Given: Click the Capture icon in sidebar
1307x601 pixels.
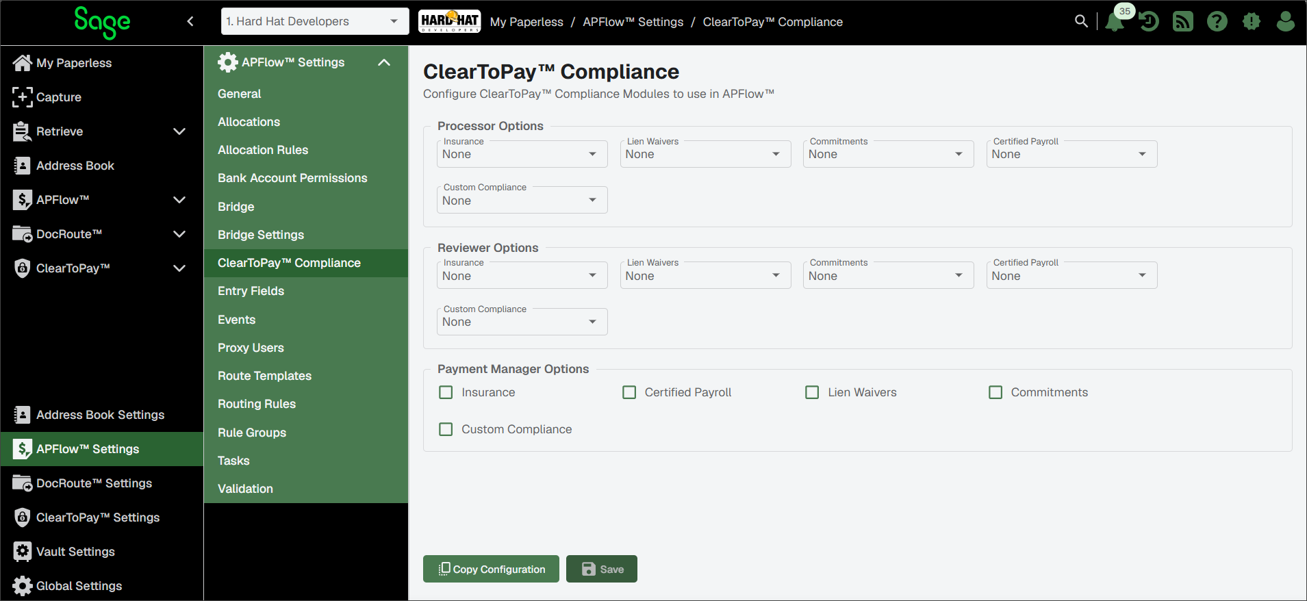Looking at the screenshot, I should [23, 97].
